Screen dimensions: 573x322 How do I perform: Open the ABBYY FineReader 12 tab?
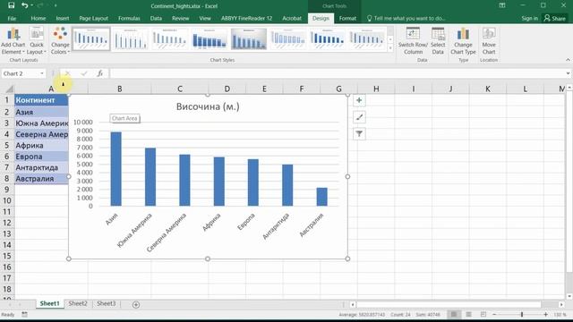coord(247,18)
